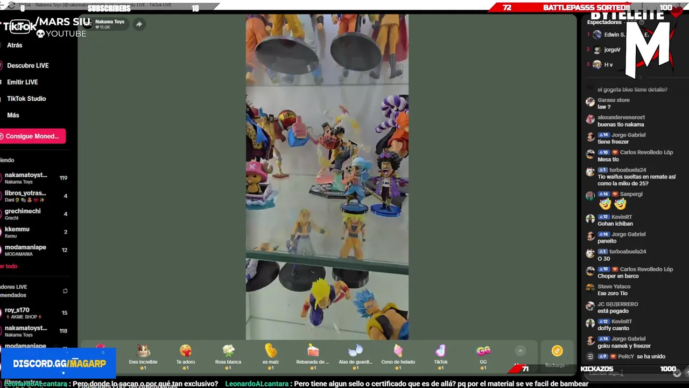The image size is (689, 388).
Task: Send the Cono de helado gift
Action: tap(398, 356)
